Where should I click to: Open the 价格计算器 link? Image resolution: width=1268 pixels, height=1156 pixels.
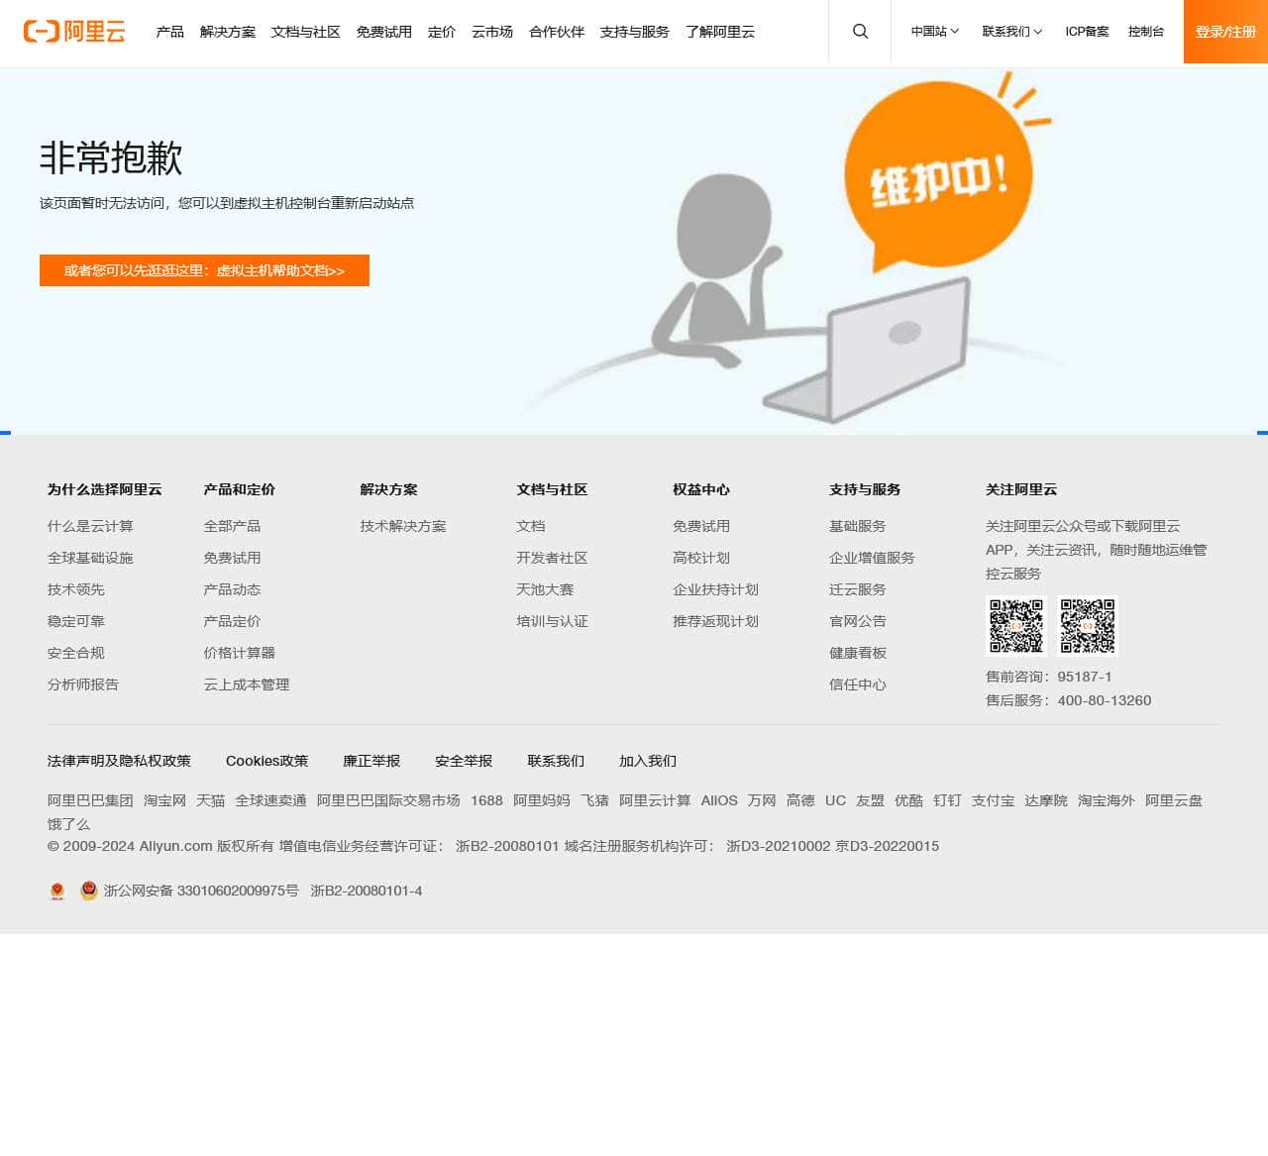point(240,653)
